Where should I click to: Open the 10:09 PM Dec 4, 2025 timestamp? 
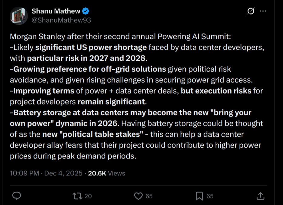[x=46, y=173]
